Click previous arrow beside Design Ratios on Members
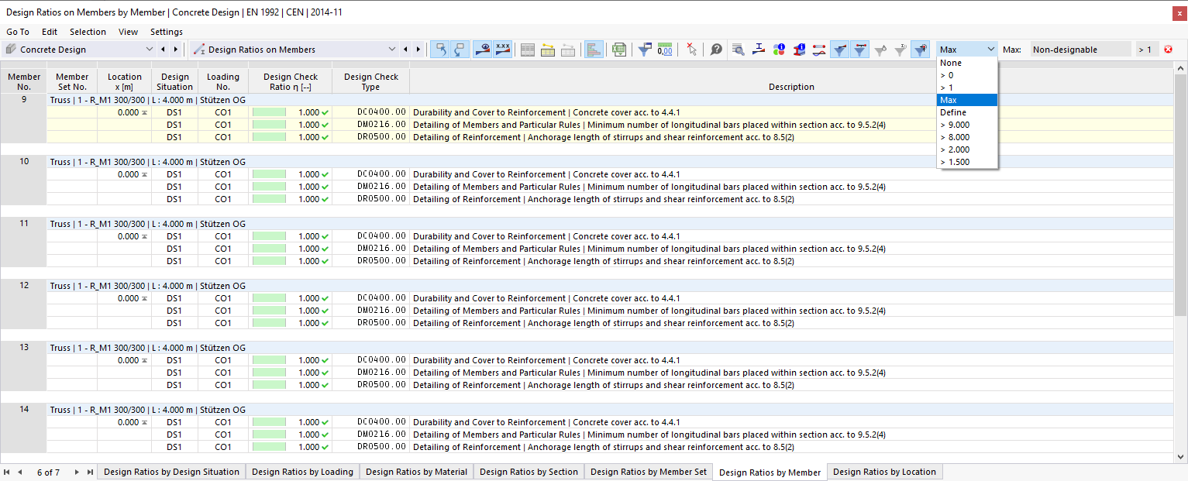This screenshot has width=1188, height=481. point(406,50)
